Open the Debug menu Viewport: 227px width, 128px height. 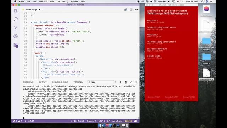tap(65, 1)
